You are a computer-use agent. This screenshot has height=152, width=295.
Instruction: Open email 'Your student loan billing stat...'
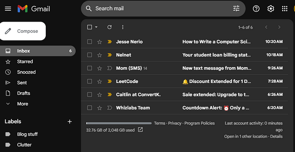click(216, 55)
